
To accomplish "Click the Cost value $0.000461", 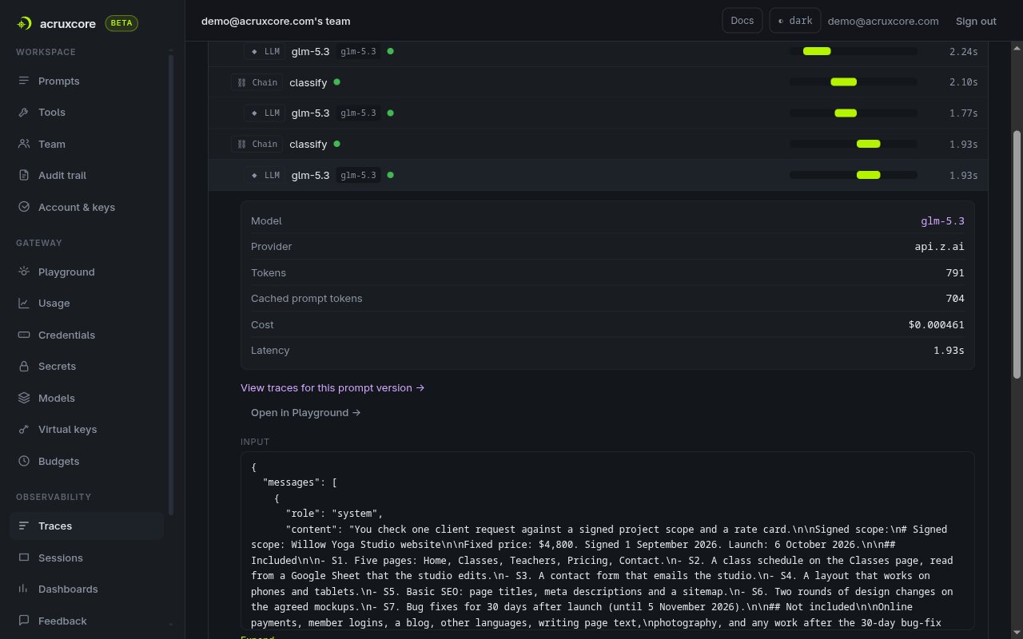I will (936, 325).
